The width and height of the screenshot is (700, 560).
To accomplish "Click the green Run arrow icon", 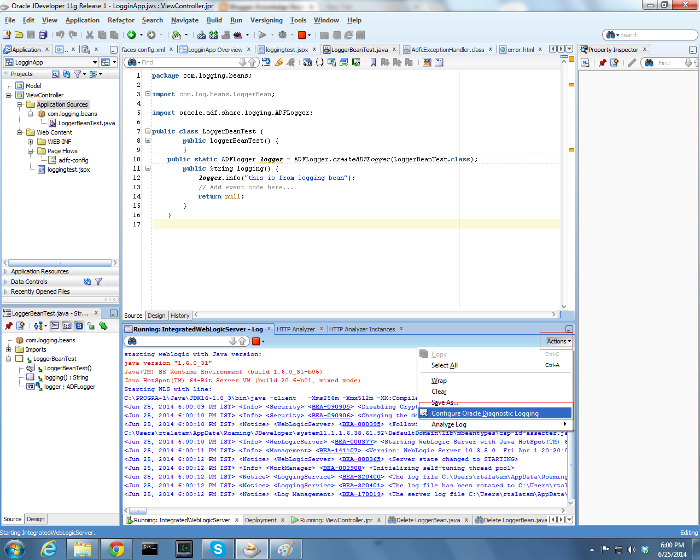I will click(x=262, y=35).
